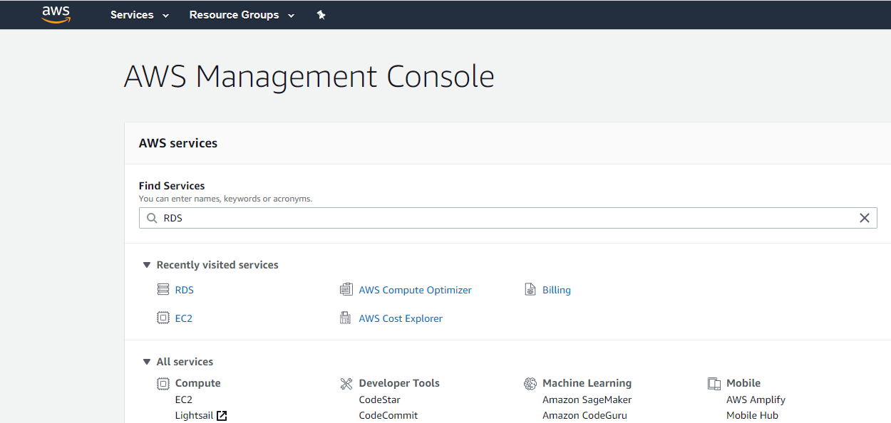Click the pin shortcut icon in navbar
891x423 pixels.
point(321,15)
